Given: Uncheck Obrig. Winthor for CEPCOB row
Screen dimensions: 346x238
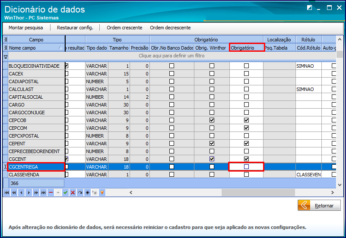Looking at the screenshot, I should coord(212,120).
